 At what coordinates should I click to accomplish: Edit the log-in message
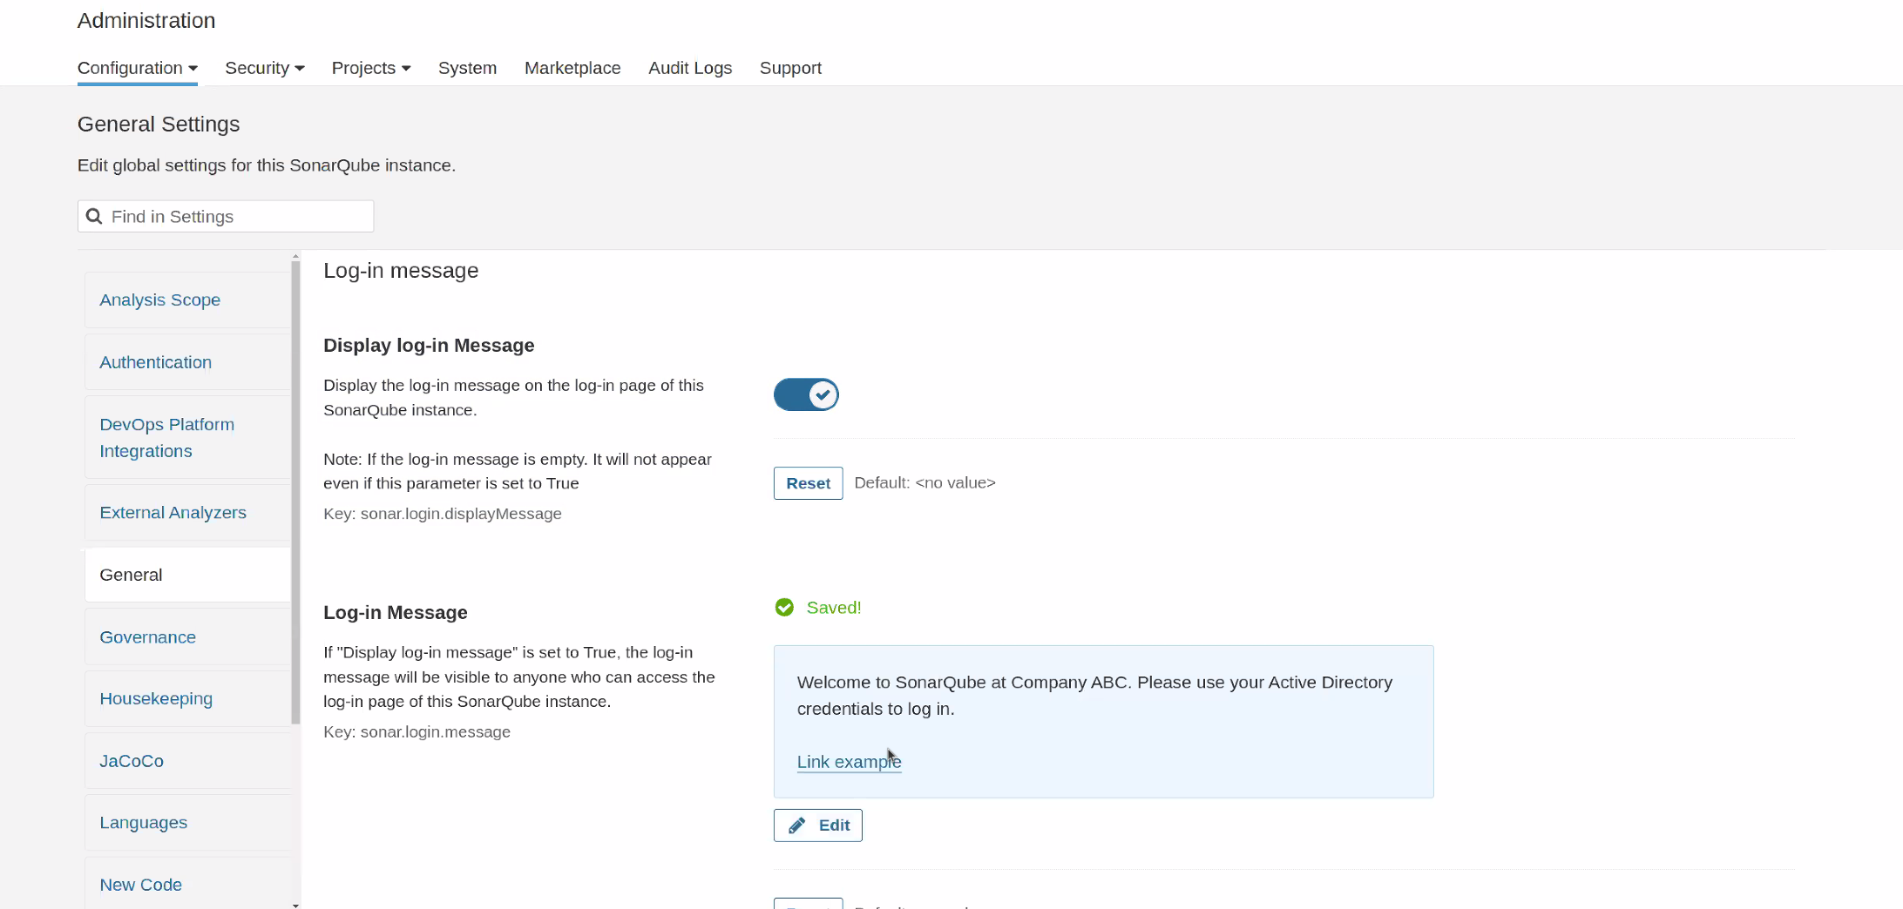817,825
